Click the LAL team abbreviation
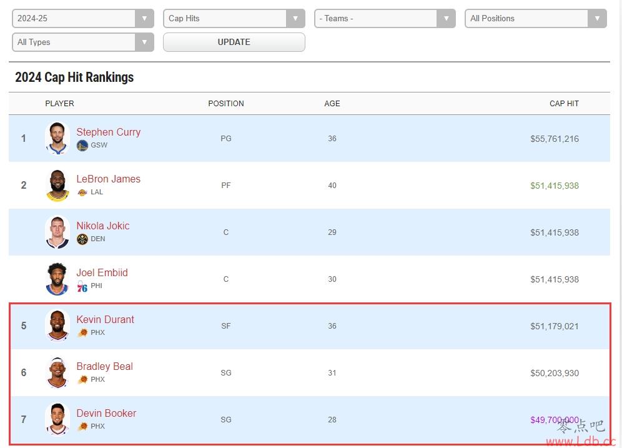The height and width of the screenshot is (448, 622). (x=97, y=192)
